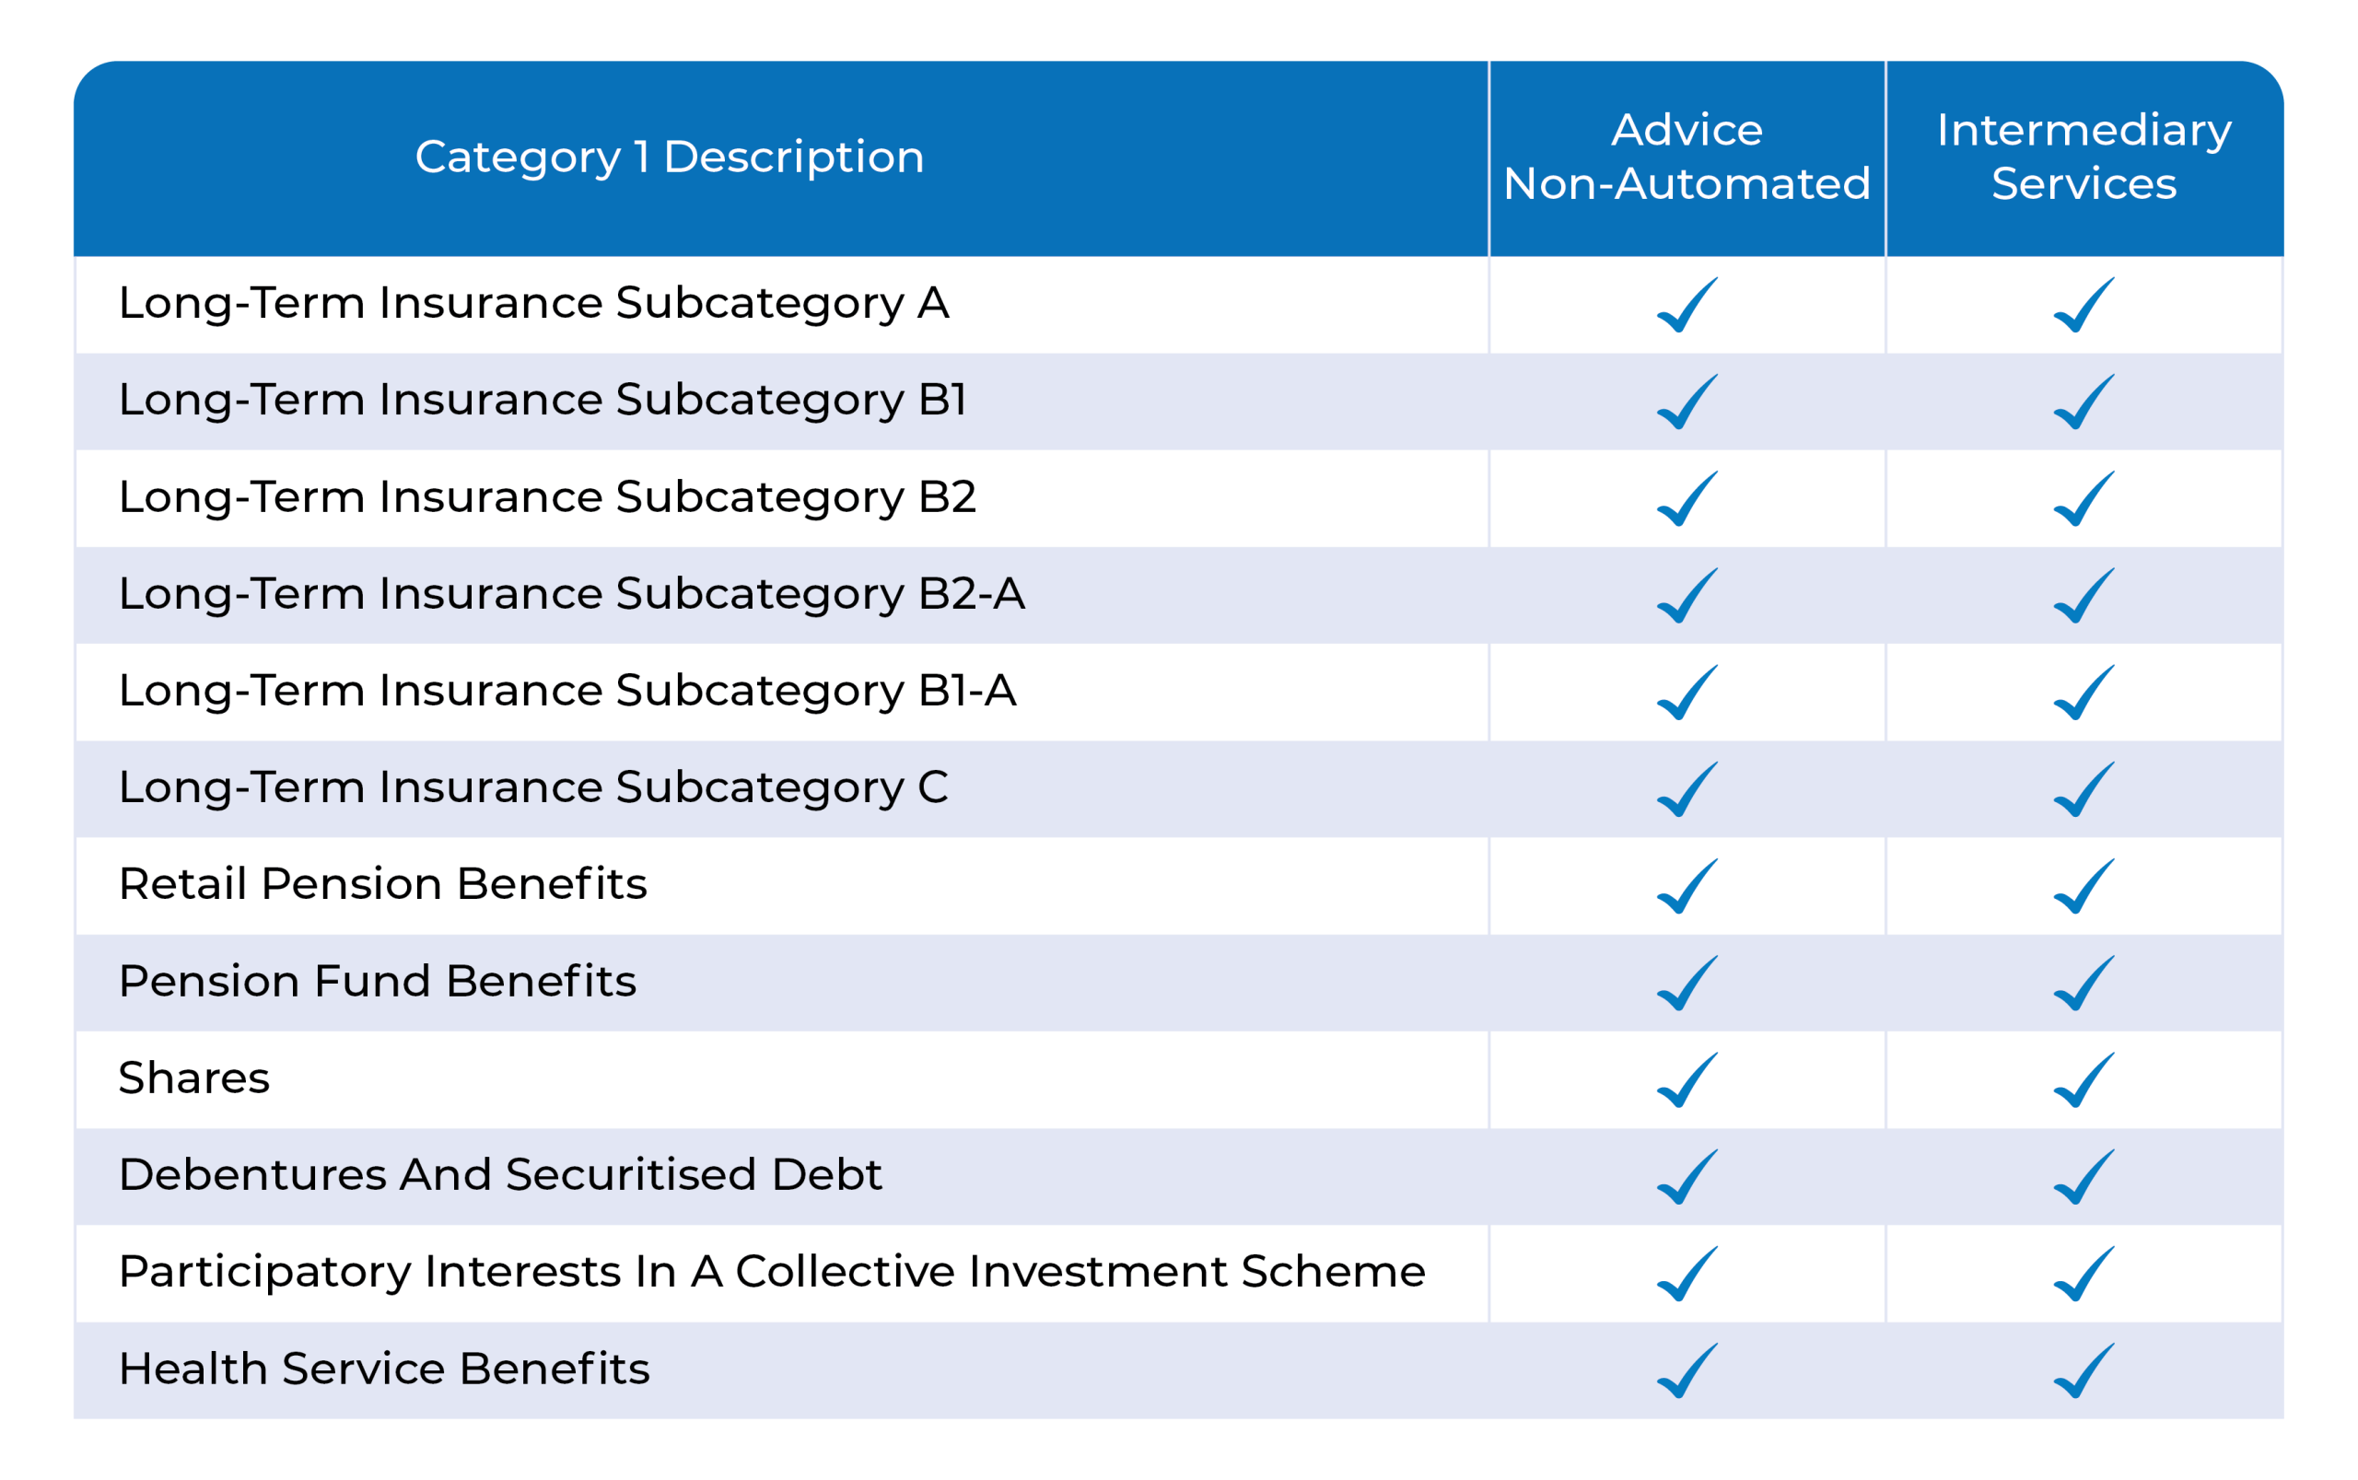Click Intermediary checkmark for Subcategory C

tap(2083, 789)
